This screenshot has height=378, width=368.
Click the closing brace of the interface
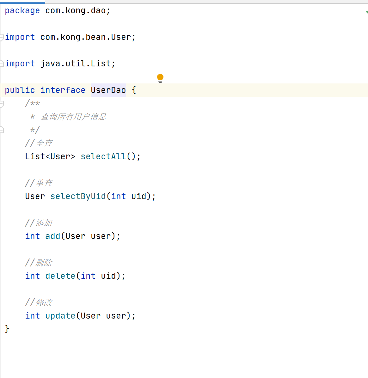[7, 329]
